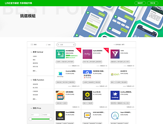Click the 餐飲 tag on the iDiN card
Viewport: 163px width, 124px height.
click(x=112, y=82)
